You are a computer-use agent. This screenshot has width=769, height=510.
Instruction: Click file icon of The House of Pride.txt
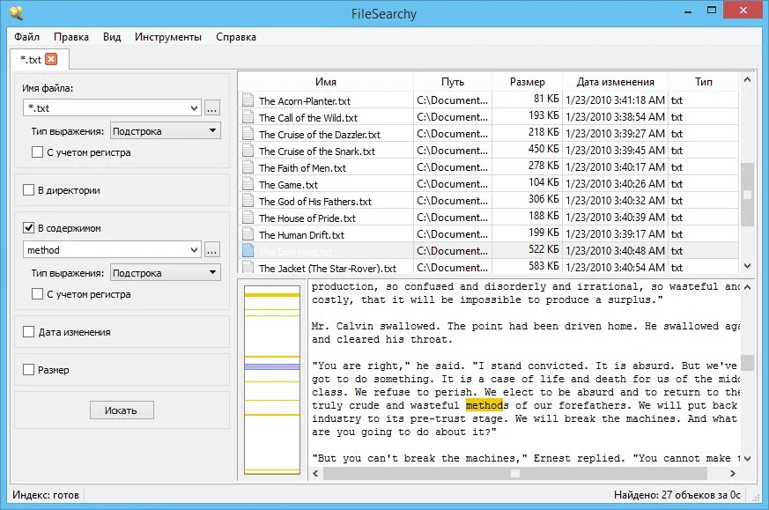(248, 217)
